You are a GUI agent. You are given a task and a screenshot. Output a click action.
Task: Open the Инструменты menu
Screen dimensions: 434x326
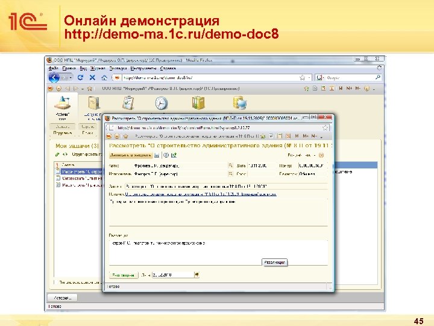[143, 68]
